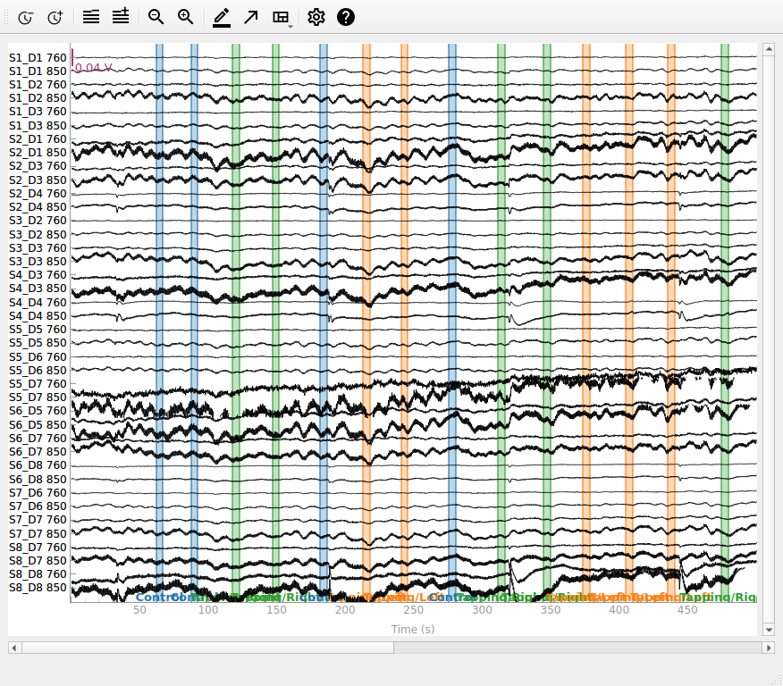Viewport: 783px width, 686px height.
Task: Click the horizontal scrollbar left arrow
Action: click(14, 648)
